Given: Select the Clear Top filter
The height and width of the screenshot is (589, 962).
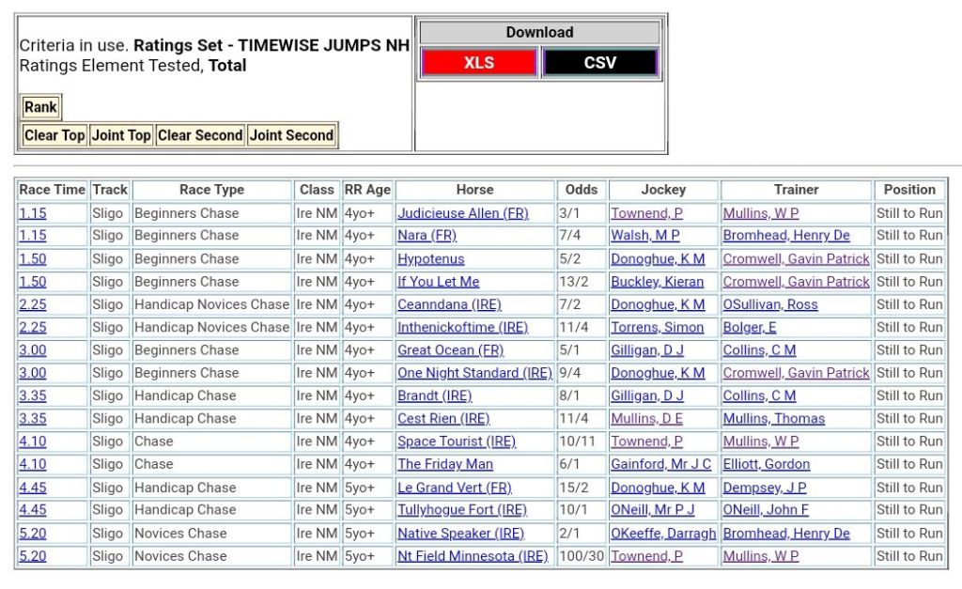Looking at the screenshot, I should tap(54, 135).
